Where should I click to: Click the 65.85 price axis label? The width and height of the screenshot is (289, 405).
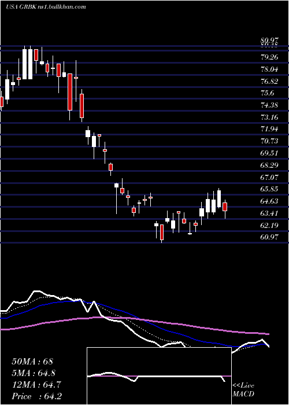click(269, 189)
